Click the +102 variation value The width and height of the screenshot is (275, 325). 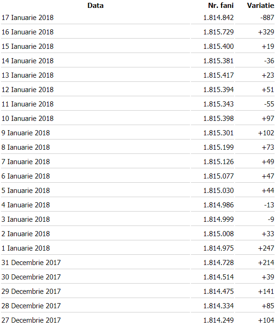(266, 133)
